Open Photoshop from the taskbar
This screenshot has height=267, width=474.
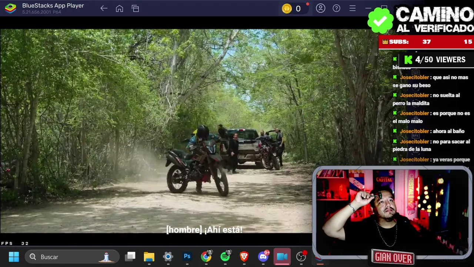(x=187, y=256)
